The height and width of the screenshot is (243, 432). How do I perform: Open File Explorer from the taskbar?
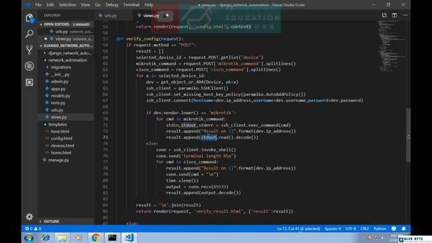62,238
